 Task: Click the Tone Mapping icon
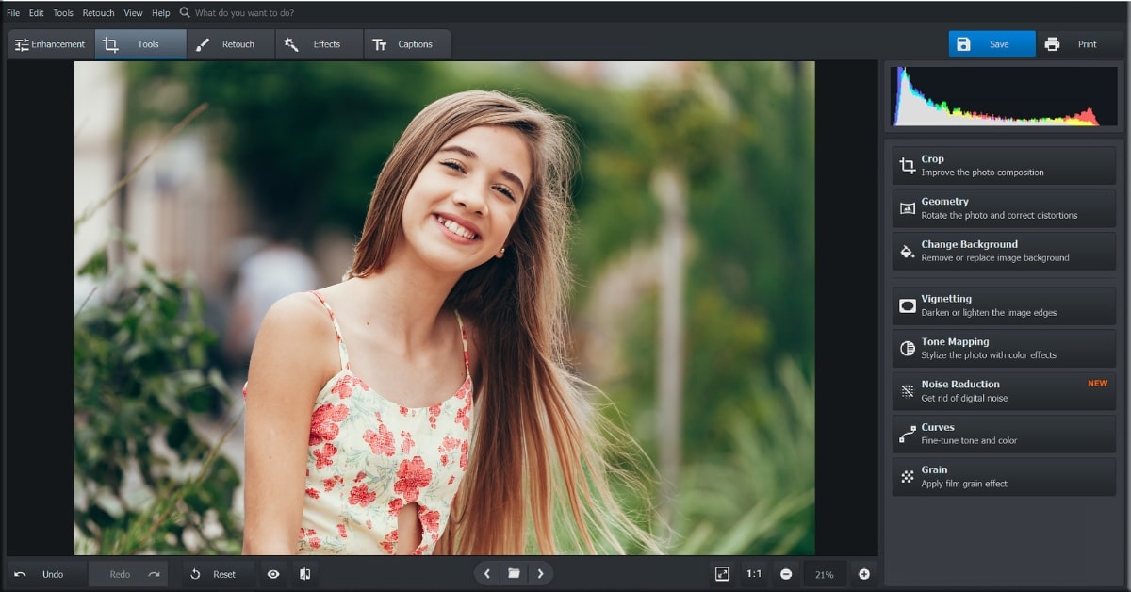pyautogui.click(x=907, y=349)
